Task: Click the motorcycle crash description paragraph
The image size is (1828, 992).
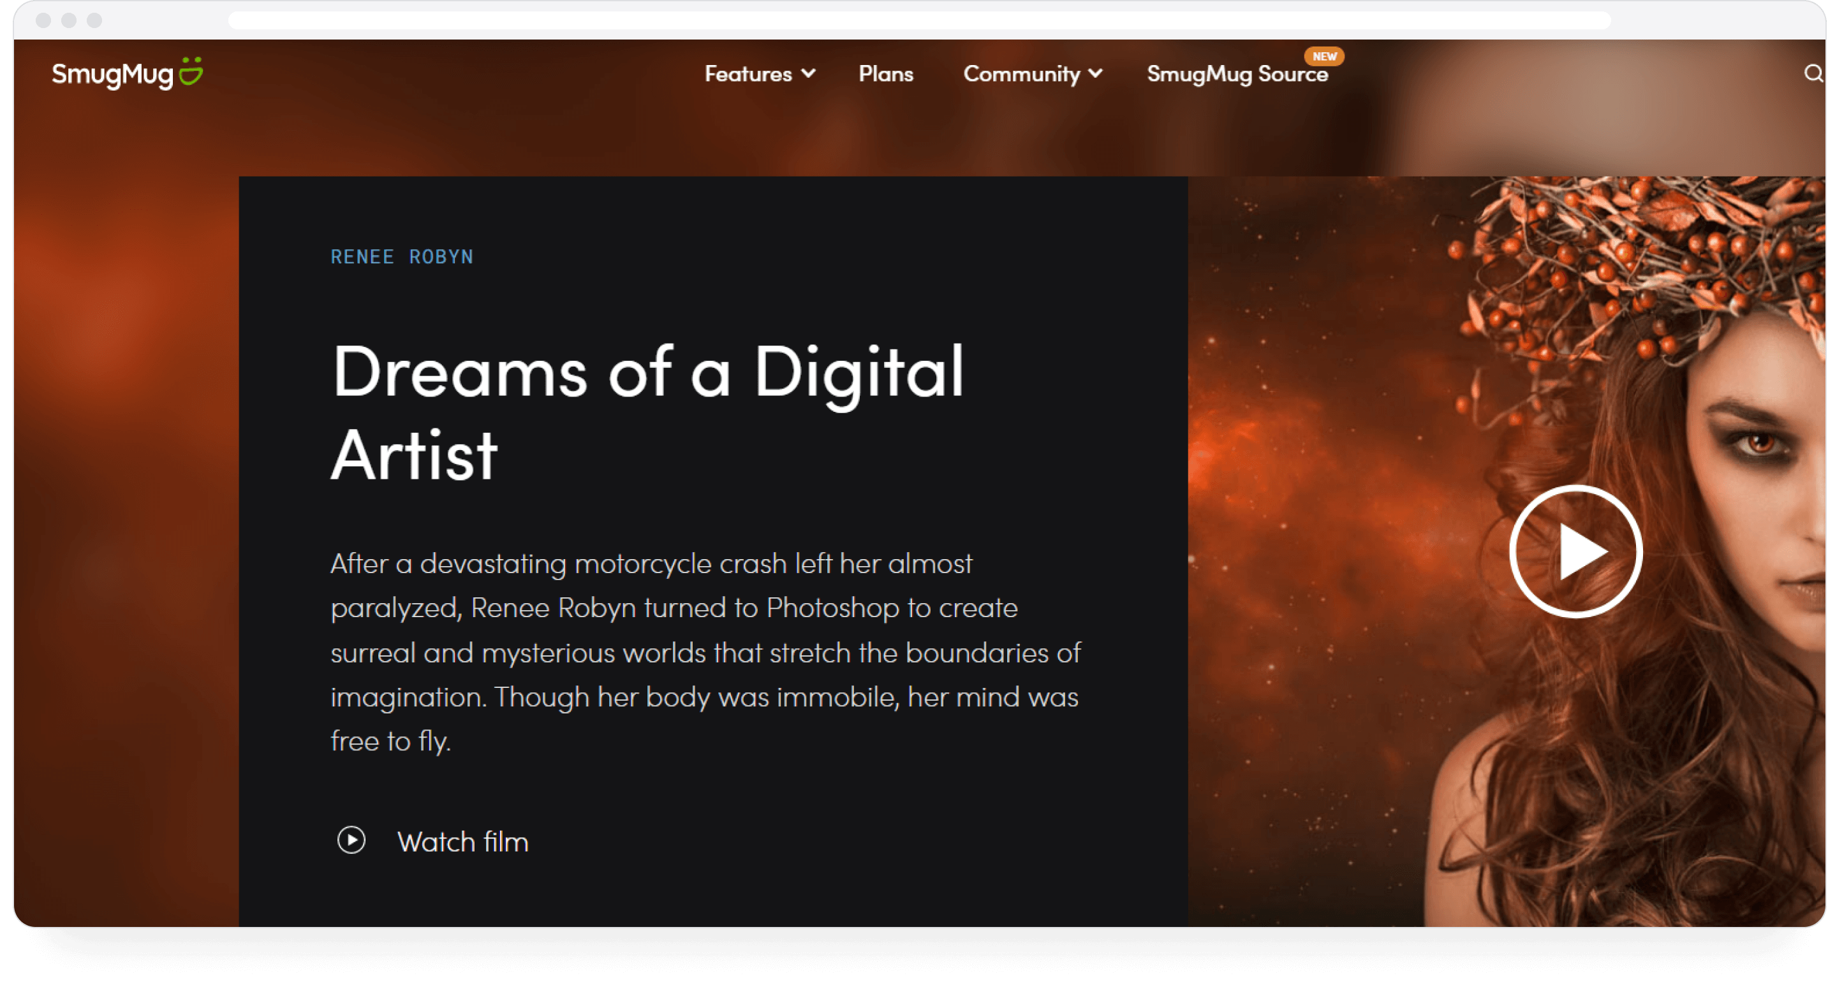Action: (x=705, y=652)
